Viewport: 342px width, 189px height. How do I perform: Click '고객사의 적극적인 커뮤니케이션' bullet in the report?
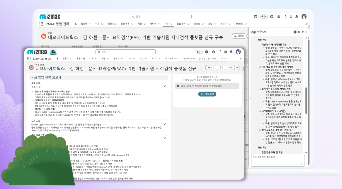pyautogui.click(x=49, y=100)
